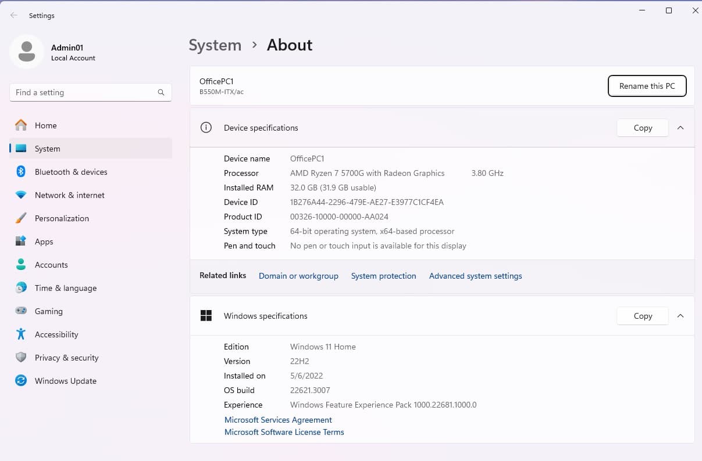Viewport: 702px width, 461px height.
Task: Click the Accounts person icon
Action: point(21,265)
